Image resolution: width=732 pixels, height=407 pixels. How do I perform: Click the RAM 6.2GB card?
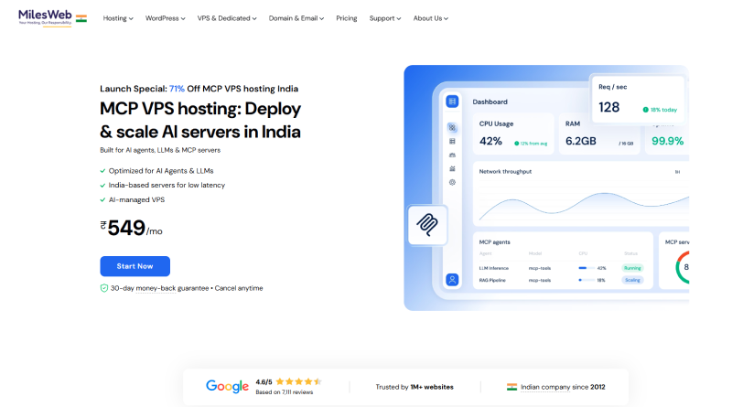pos(599,134)
